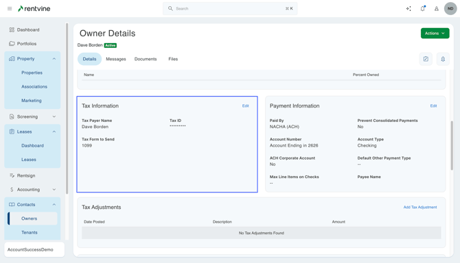The height and width of the screenshot is (263, 460).
Task: Open the AI sparkle icon in header
Action: tap(409, 8)
